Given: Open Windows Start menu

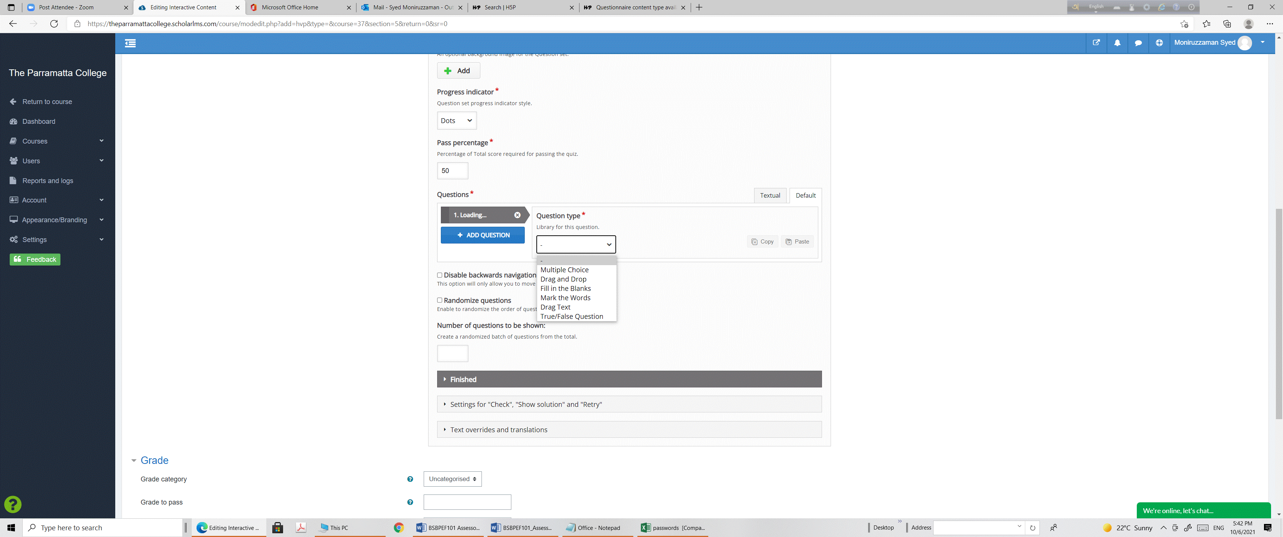Looking at the screenshot, I should coord(11,528).
